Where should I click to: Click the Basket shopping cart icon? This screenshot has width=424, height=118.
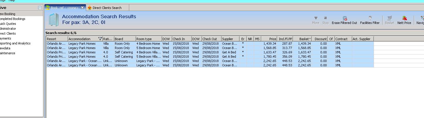click(x=390, y=18)
